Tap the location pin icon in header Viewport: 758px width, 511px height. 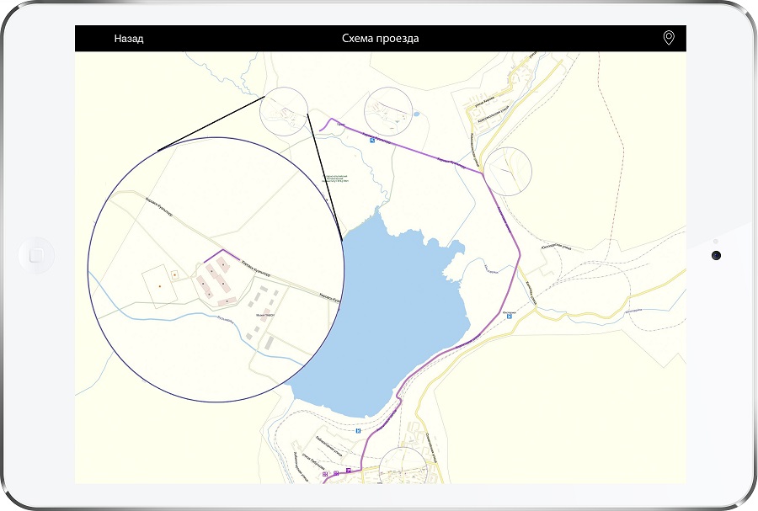pyautogui.click(x=669, y=38)
